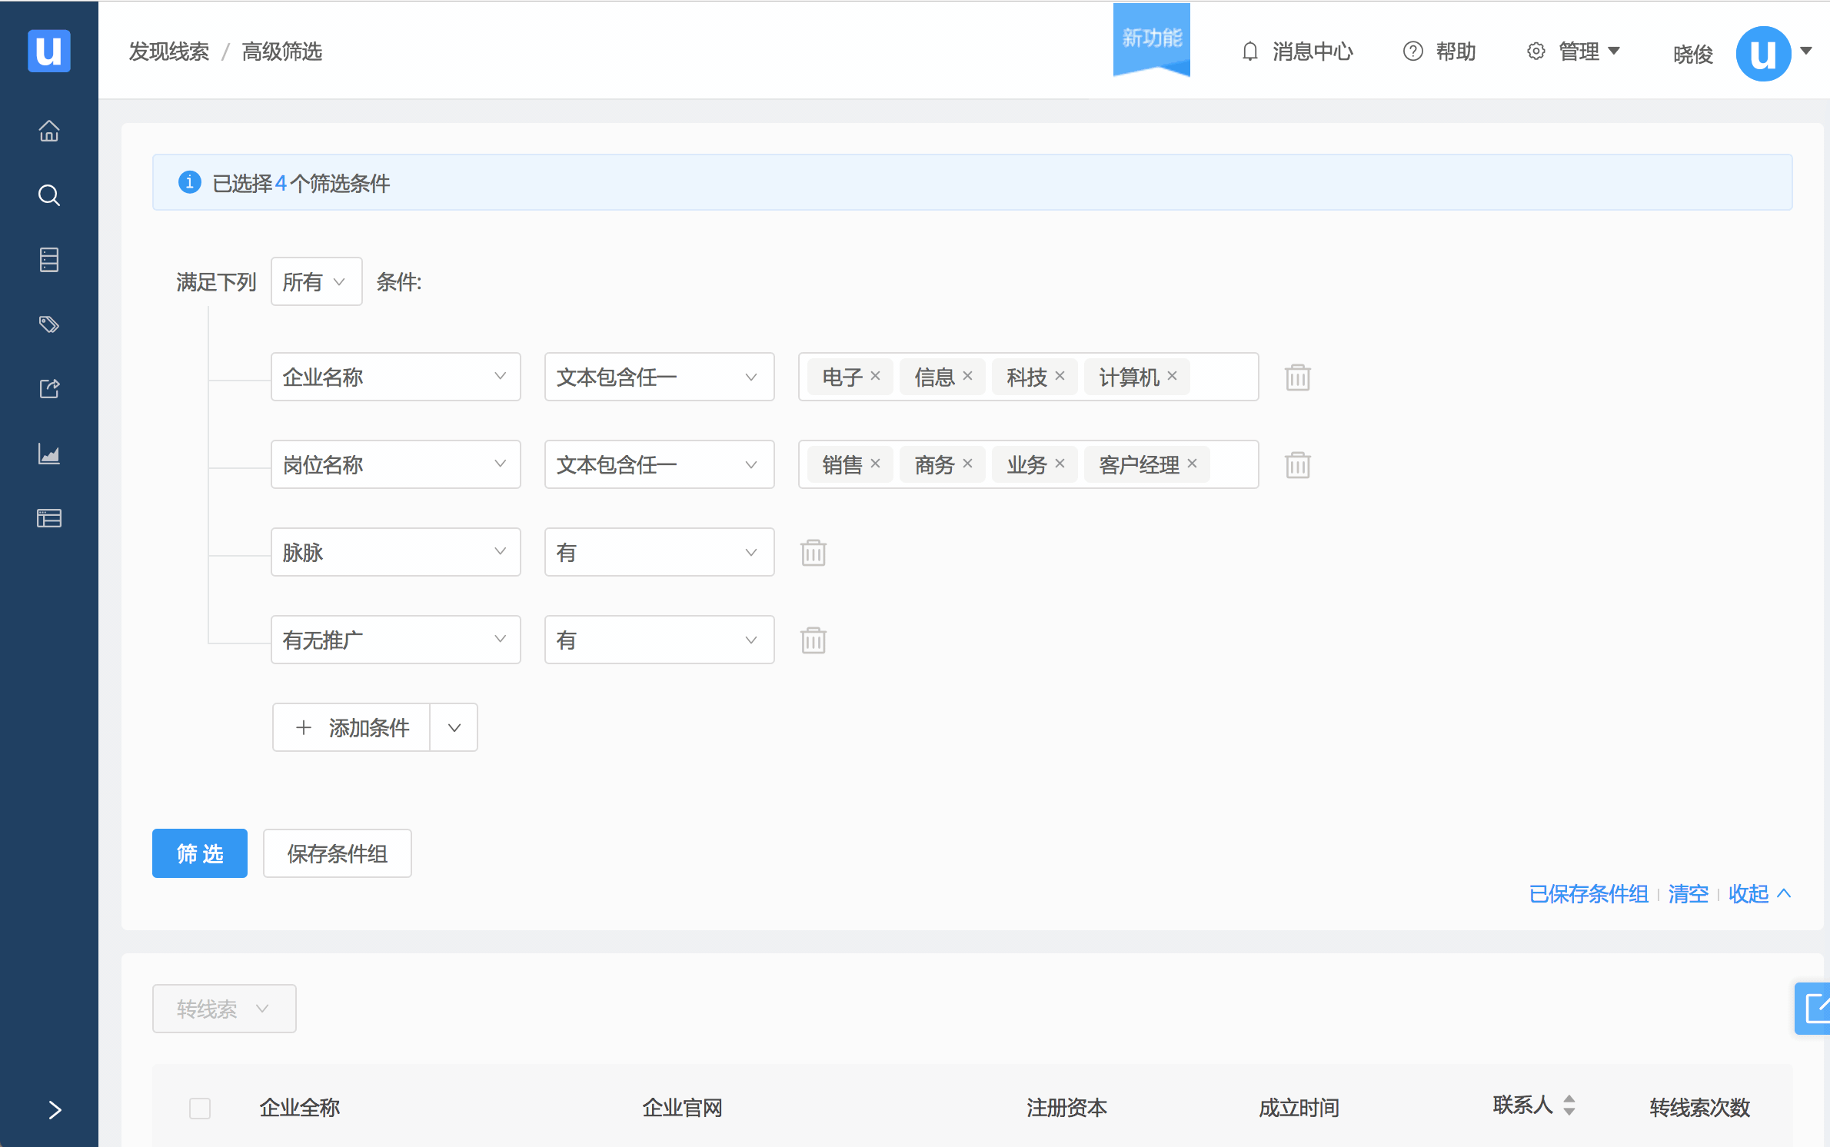Open 已保存条件组 link
Screen dimensions: 1830x1147
[1589, 893]
